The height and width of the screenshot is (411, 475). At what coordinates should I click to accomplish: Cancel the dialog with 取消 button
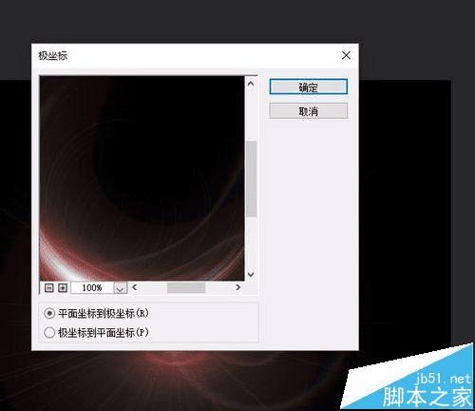[x=309, y=111]
